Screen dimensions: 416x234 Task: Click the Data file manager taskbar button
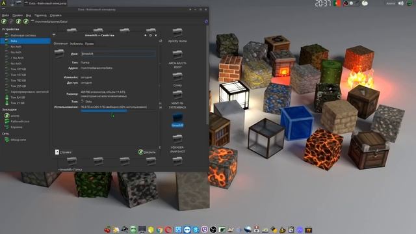pyautogui.click(x=45, y=3)
